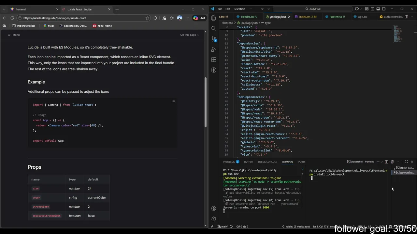Split the editor to the right
The image size is (417, 234).
(x=406, y=17)
